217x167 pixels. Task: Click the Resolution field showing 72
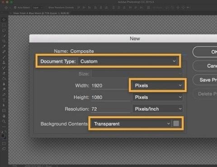[110, 109]
